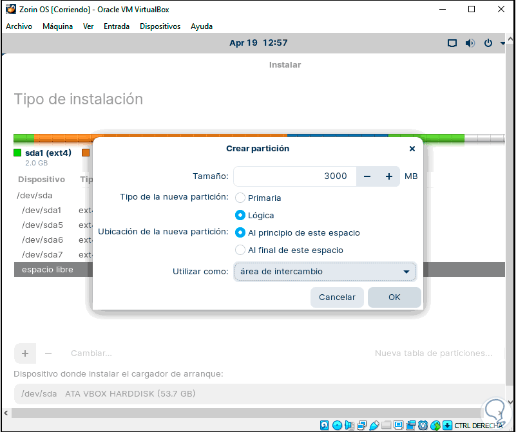This screenshot has width=516, height=432.
Task: Open VirtualBox hard disk activity icon
Action: pos(324,425)
